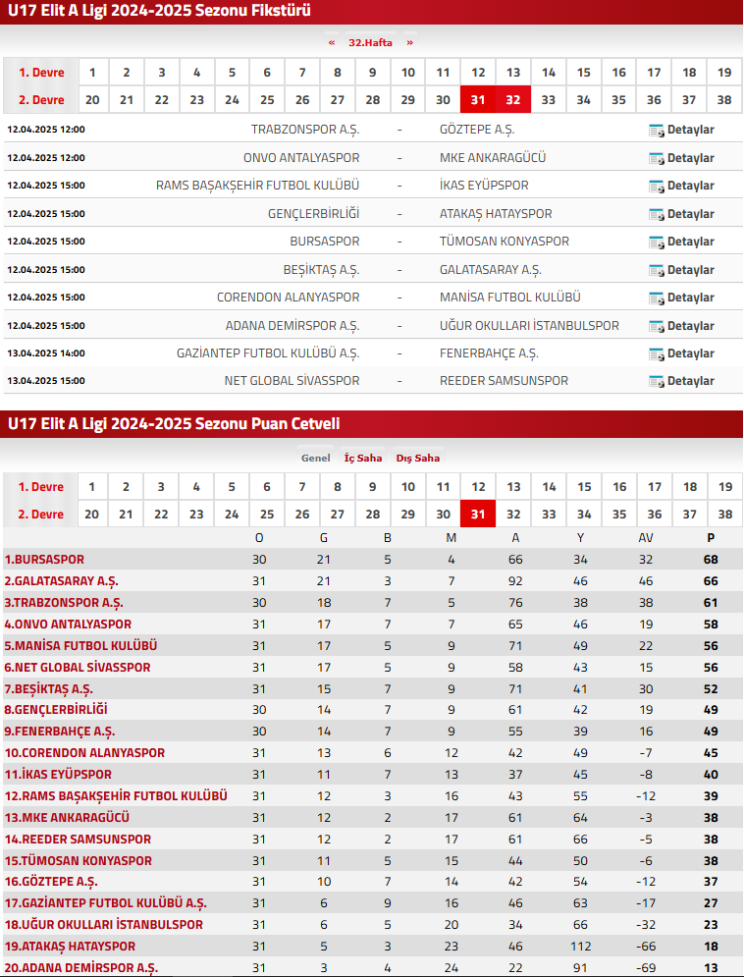Image resolution: width=744 pixels, height=977 pixels.
Task: Click Detaylar icon for Trabzonspor vs Göztepe match
Action: pos(657,131)
